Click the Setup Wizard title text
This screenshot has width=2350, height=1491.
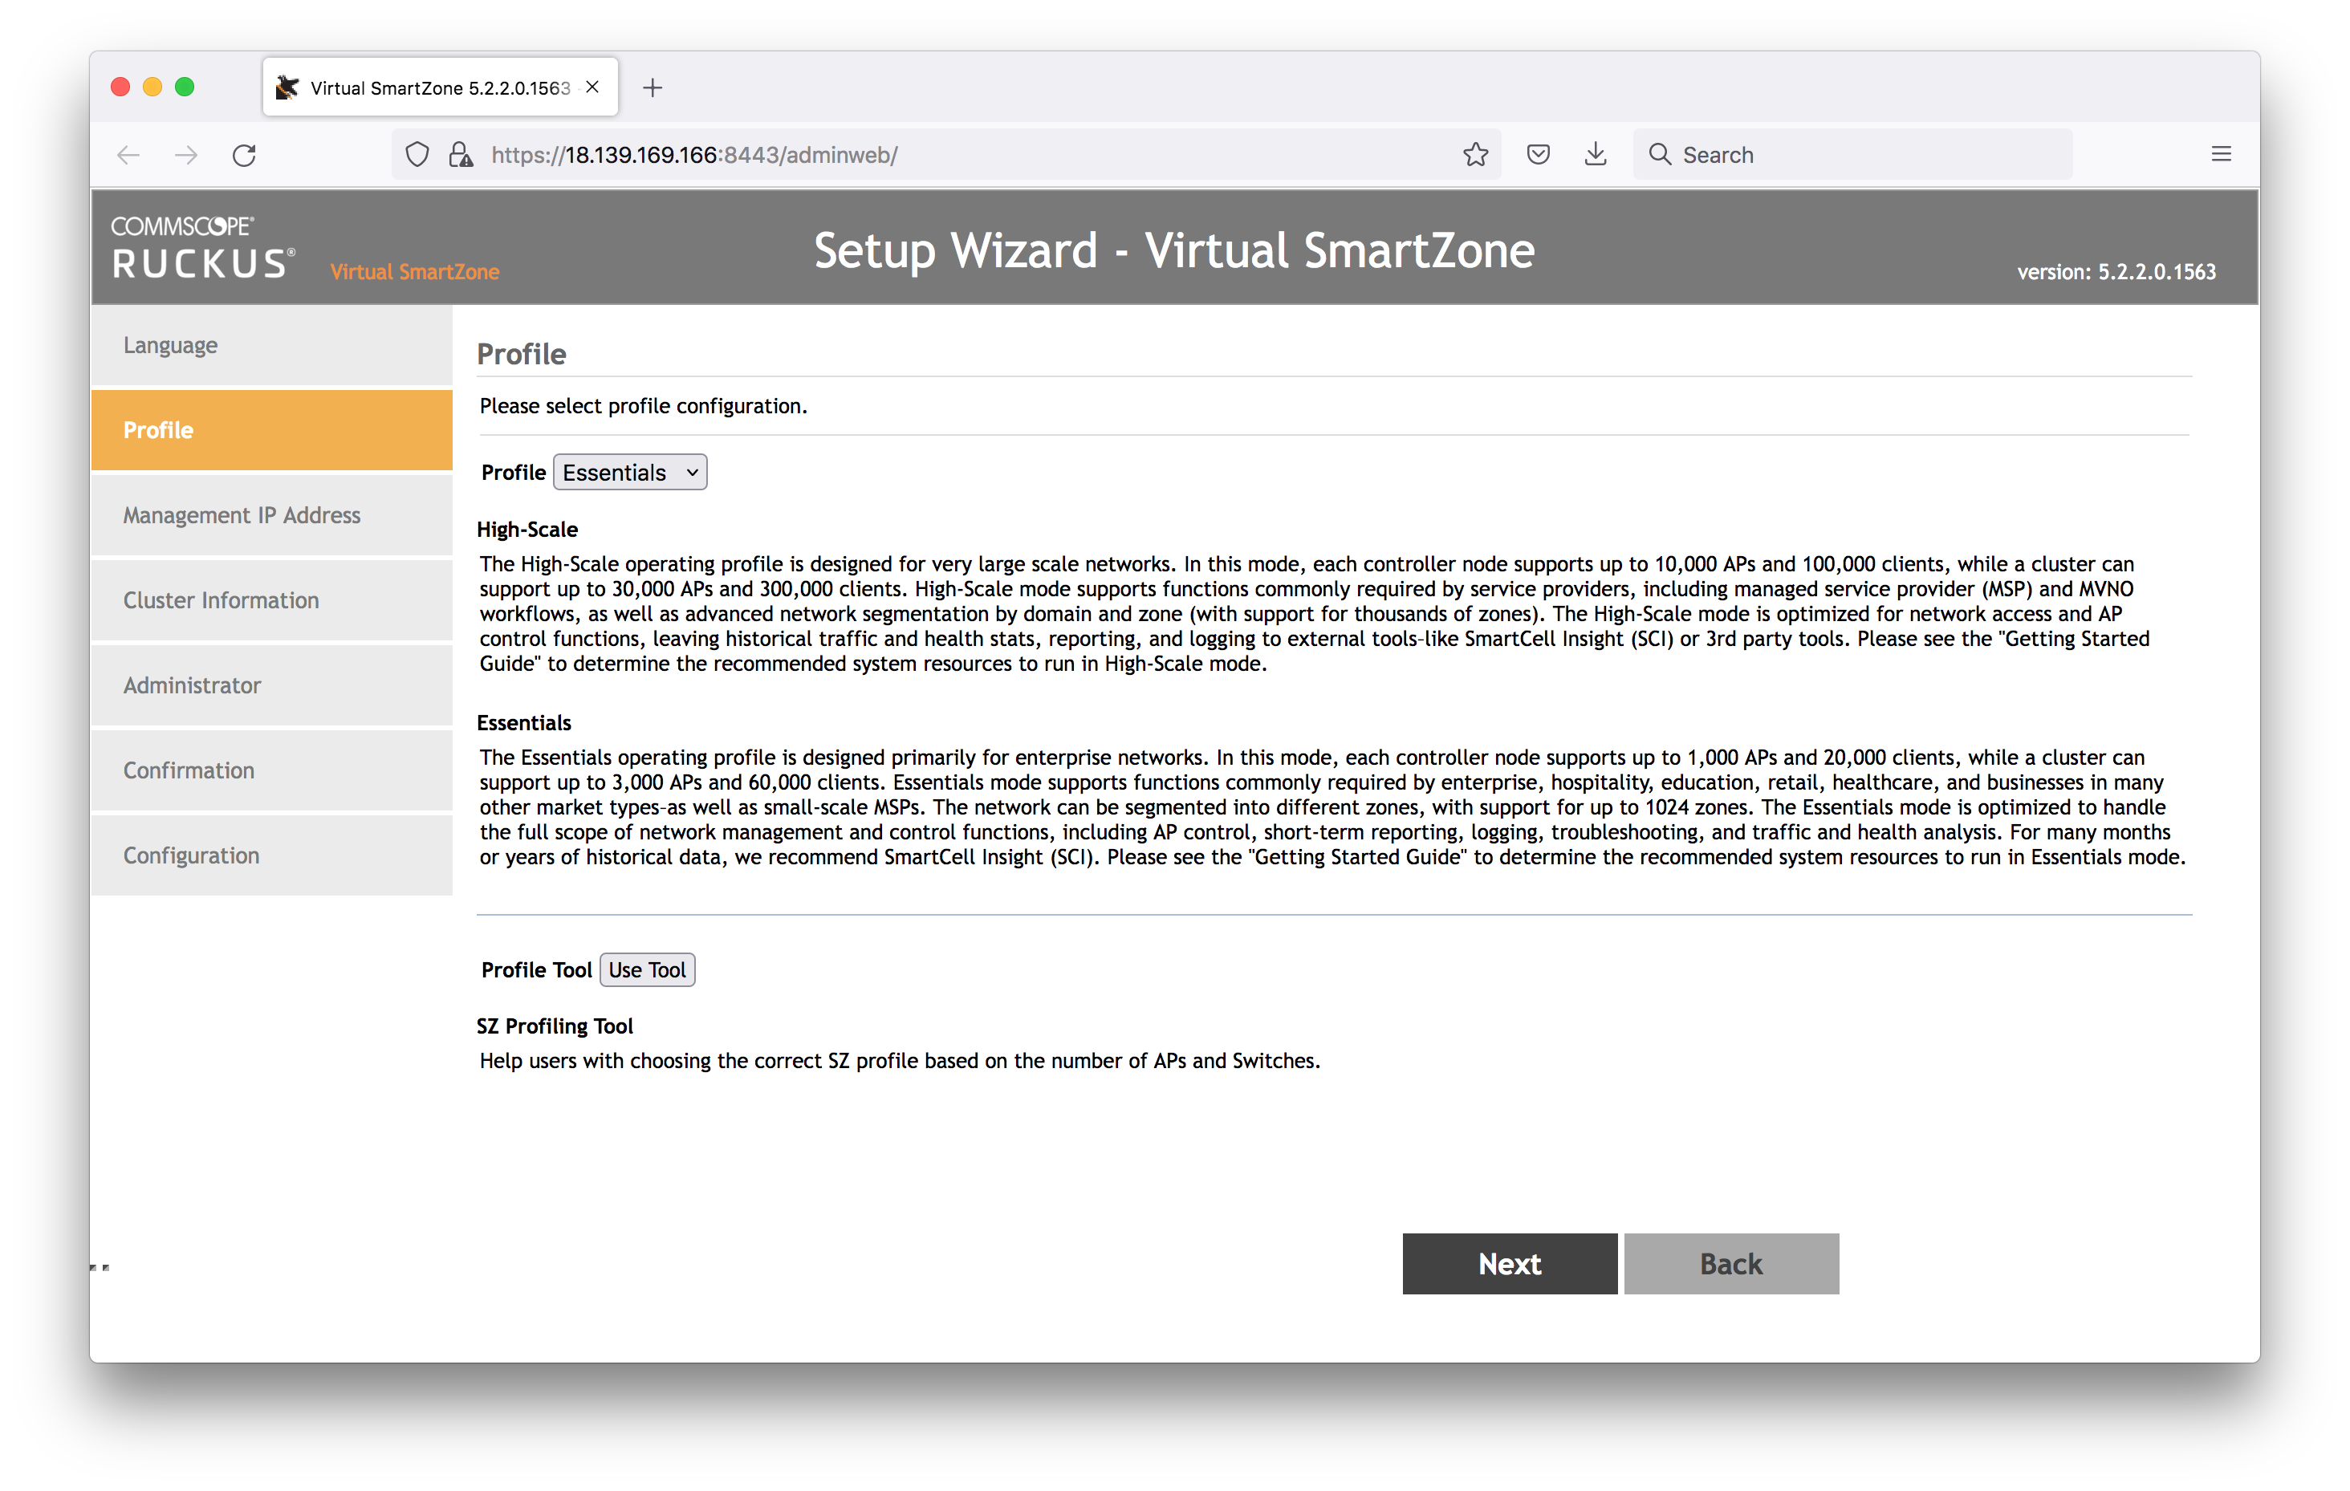pos(1174,251)
